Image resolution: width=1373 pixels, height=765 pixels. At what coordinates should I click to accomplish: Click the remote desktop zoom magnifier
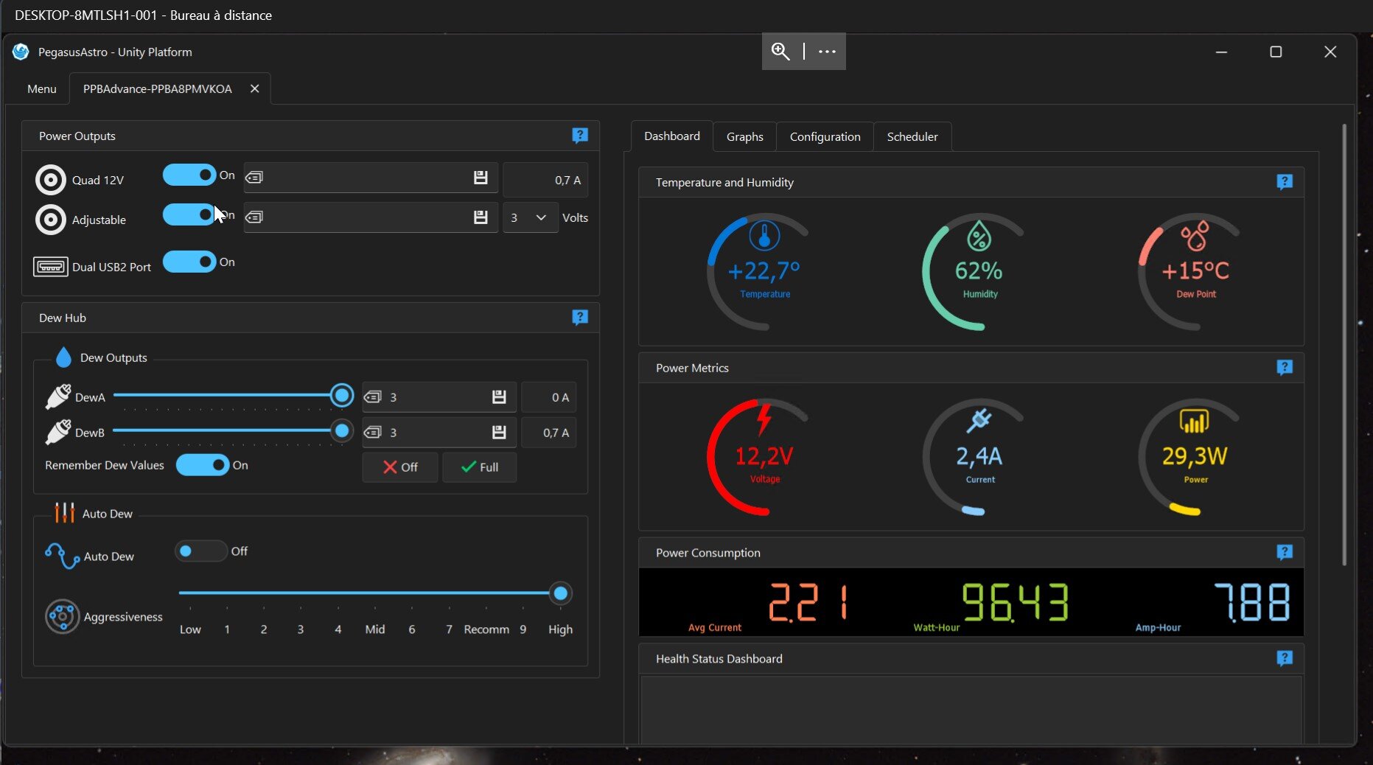[780, 52]
